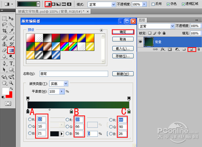This screenshot has width=202, height=147.
Task: Choose the Diamond Gradient style
Action: pyautogui.click(x=69, y=4)
